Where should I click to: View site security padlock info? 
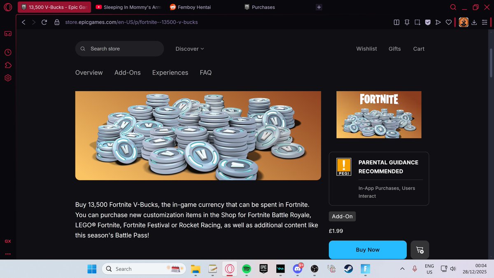point(57,22)
